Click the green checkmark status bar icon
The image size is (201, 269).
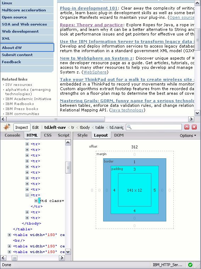190,265
